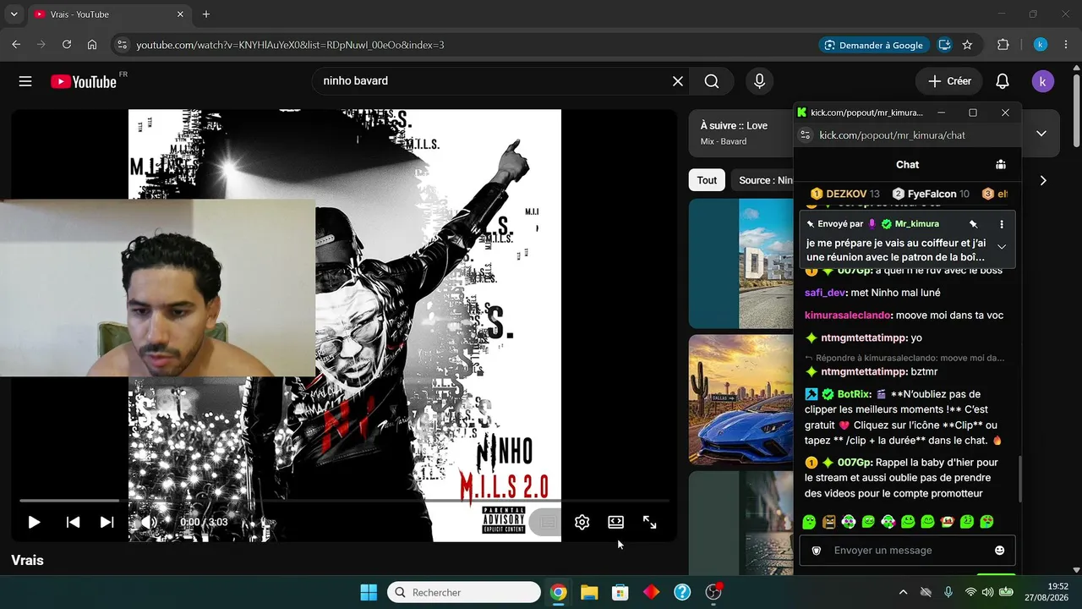Viewport: 1082px width, 609px height.
Task: Switch to the Vrais - YouTube tab
Action: pos(108,14)
